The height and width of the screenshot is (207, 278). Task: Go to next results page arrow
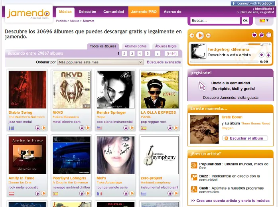(x=158, y=53)
